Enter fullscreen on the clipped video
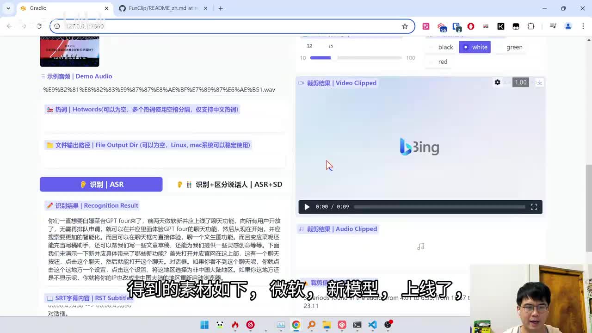Viewport: 592px width, 333px height. (x=534, y=207)
